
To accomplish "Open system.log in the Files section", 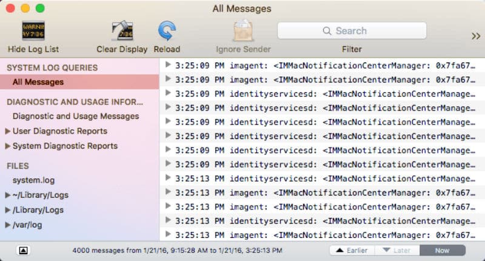I will (33, 180).
